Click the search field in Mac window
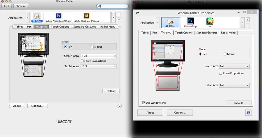 [x=112, y=6]
